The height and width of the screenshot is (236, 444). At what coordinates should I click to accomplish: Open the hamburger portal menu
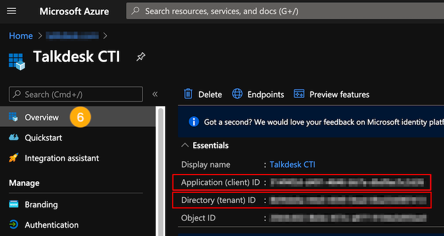click(x=11, y=11)
